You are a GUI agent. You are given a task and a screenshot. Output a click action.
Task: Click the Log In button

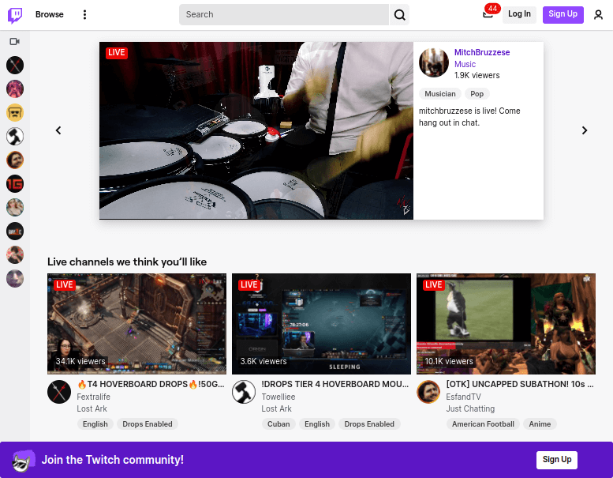point(519,14)
